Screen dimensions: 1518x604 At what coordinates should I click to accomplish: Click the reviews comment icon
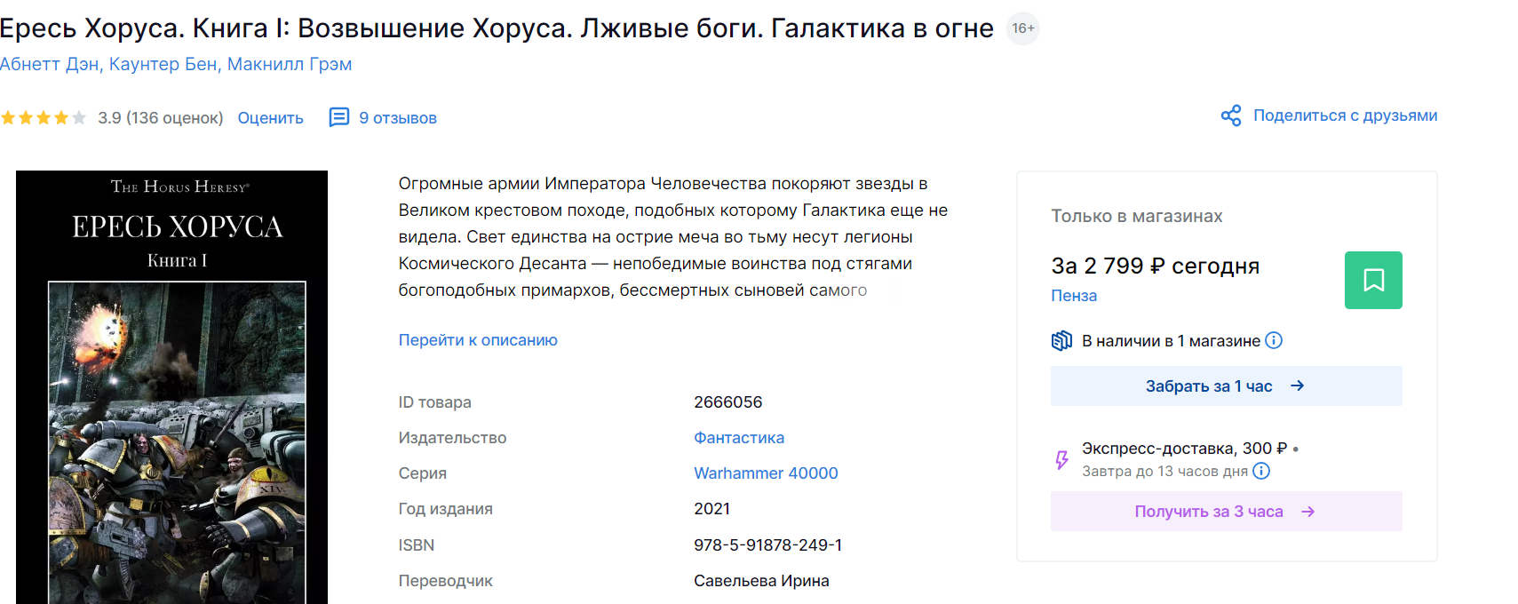pyautogui.click(x=338, y=117)
